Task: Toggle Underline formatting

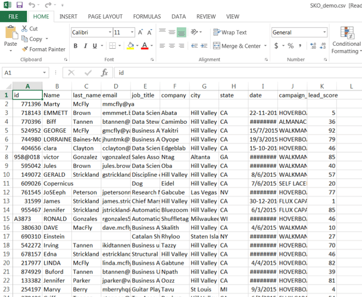Action: [95, 46]
